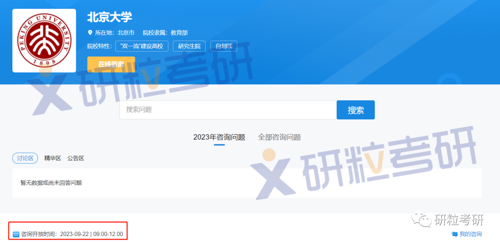Click the calendar icon beside 咨询开放时间

pos(16,234)
